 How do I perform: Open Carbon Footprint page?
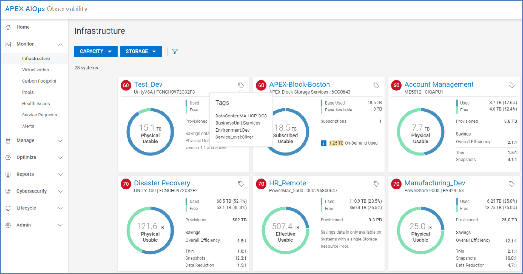click(x=39, y=81)
